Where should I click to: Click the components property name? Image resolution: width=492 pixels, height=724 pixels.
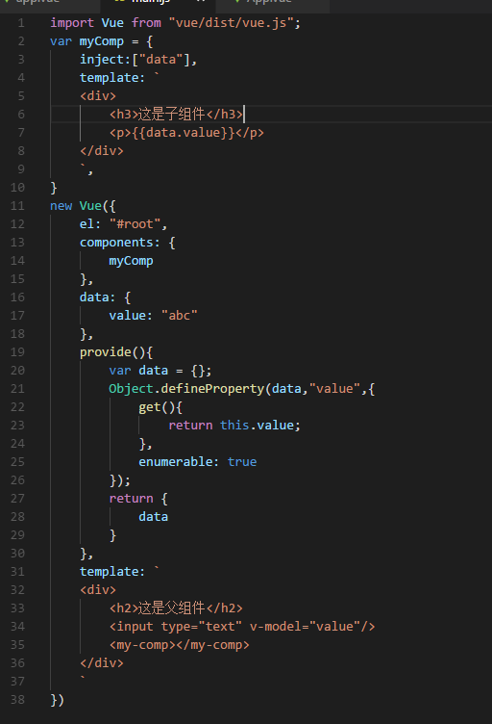click(116, 243)
